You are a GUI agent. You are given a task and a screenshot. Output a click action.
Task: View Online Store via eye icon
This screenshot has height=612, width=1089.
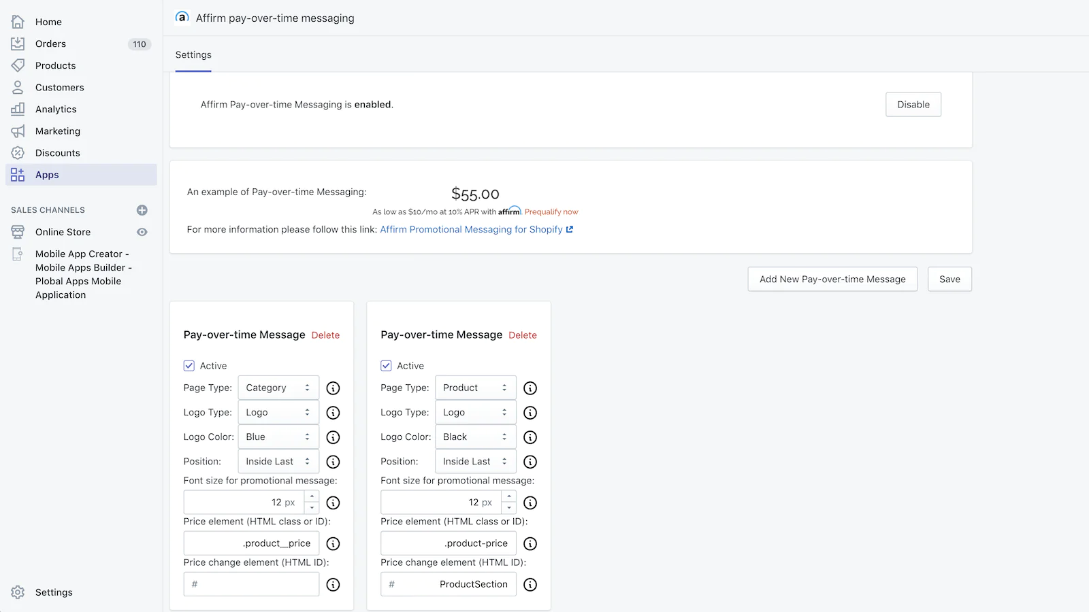click(142, 232)
